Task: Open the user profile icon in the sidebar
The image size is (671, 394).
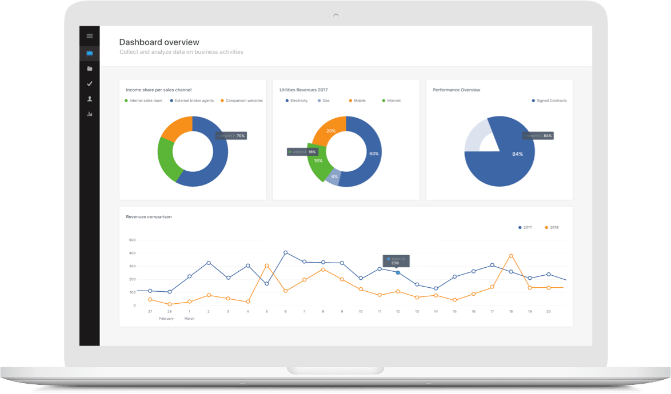Action: pos(89,99)
